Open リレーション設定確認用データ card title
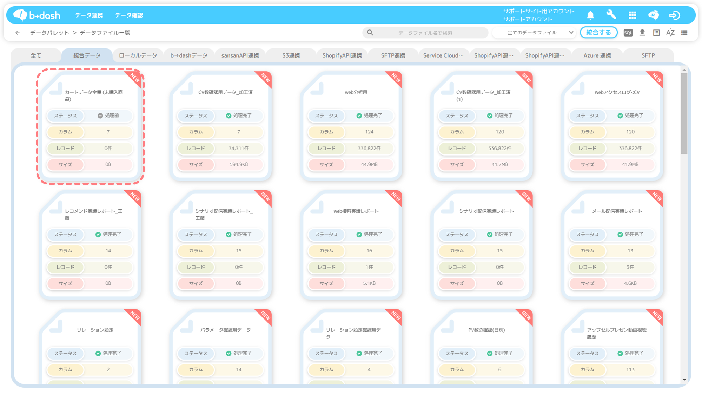 point(356,333)
